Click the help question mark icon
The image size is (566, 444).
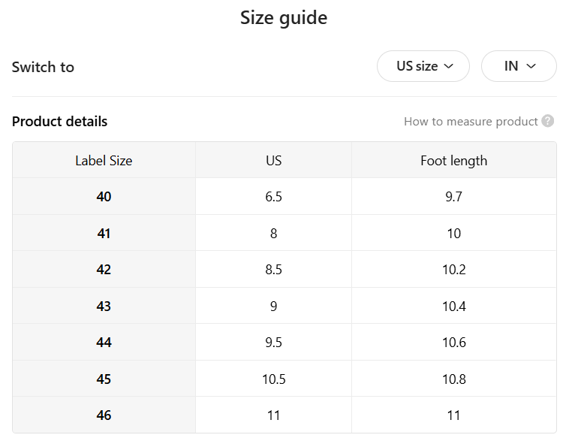pyautogui.click(x=548, y=121)
